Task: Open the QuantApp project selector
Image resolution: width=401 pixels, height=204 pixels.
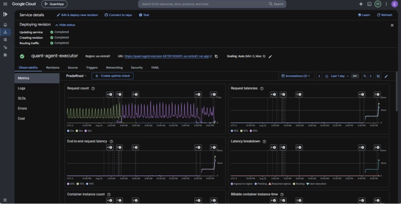Action: (54, 4)
